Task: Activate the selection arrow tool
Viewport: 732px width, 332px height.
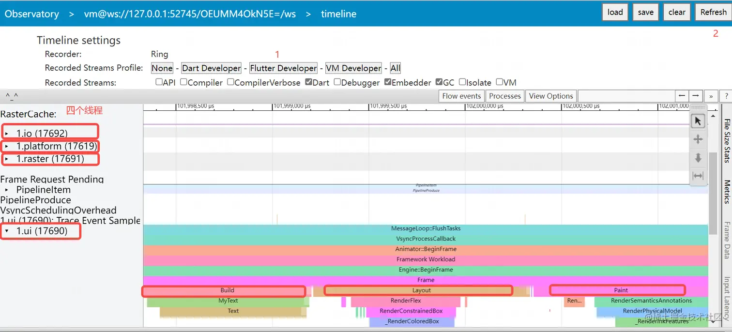Action: pos(698,121)
